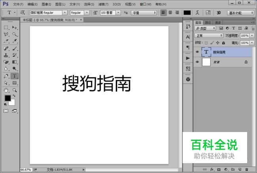Image resolution: width=257 pixels, height=173 pixels.
Task: Delete the selected layer with trash icon
Action: pos(246,169)
